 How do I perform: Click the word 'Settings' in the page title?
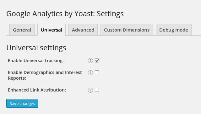click(110, 14)
